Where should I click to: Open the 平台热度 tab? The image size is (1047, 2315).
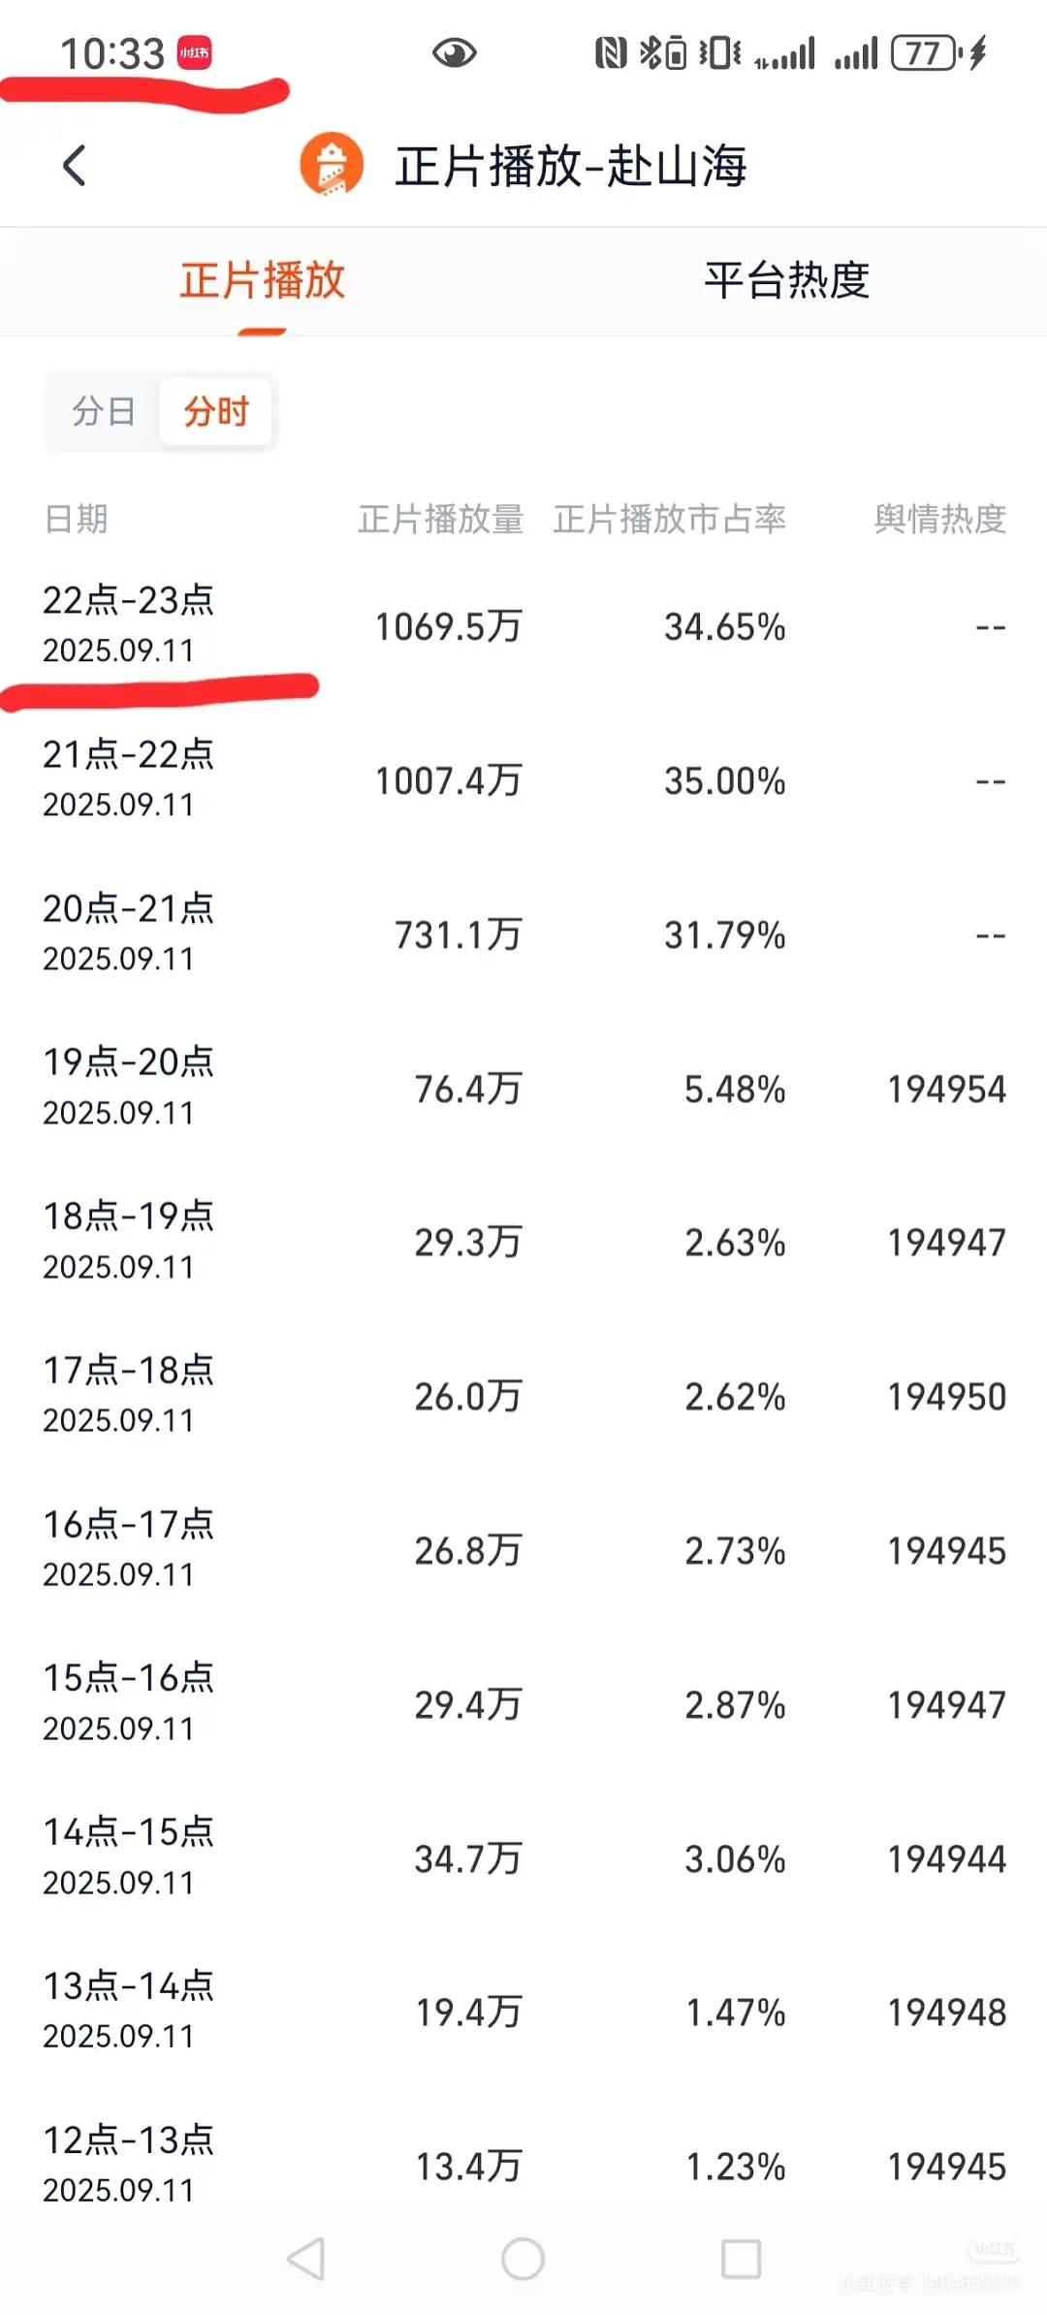pyautogui.click(x=786, y=280)
